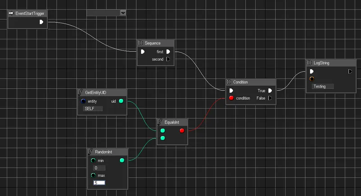
Task: Click the braces icon on Sequence node
Action: coord(140,43)
